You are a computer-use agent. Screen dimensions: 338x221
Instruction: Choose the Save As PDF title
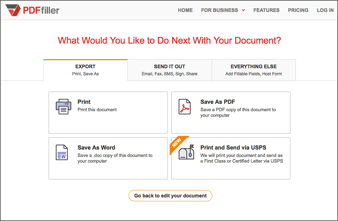point(218,102)
